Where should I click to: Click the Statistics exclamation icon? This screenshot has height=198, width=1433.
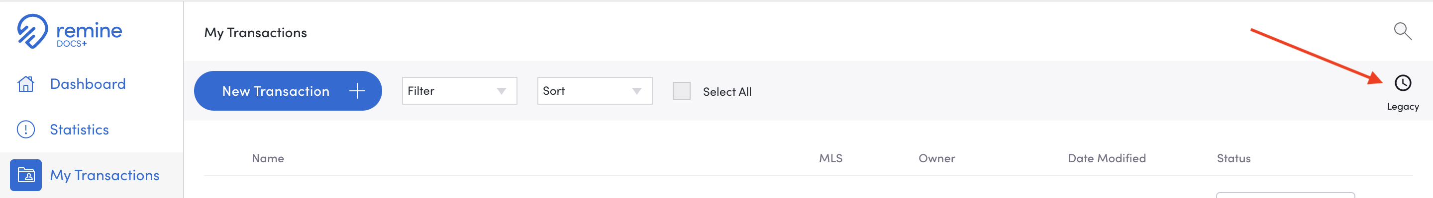[25, 129]
